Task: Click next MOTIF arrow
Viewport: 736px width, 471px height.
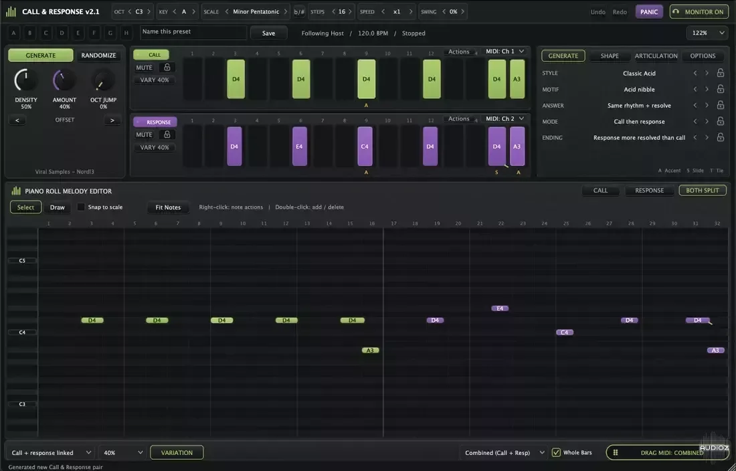Action: pyautogui.click(x=707, y=89)
